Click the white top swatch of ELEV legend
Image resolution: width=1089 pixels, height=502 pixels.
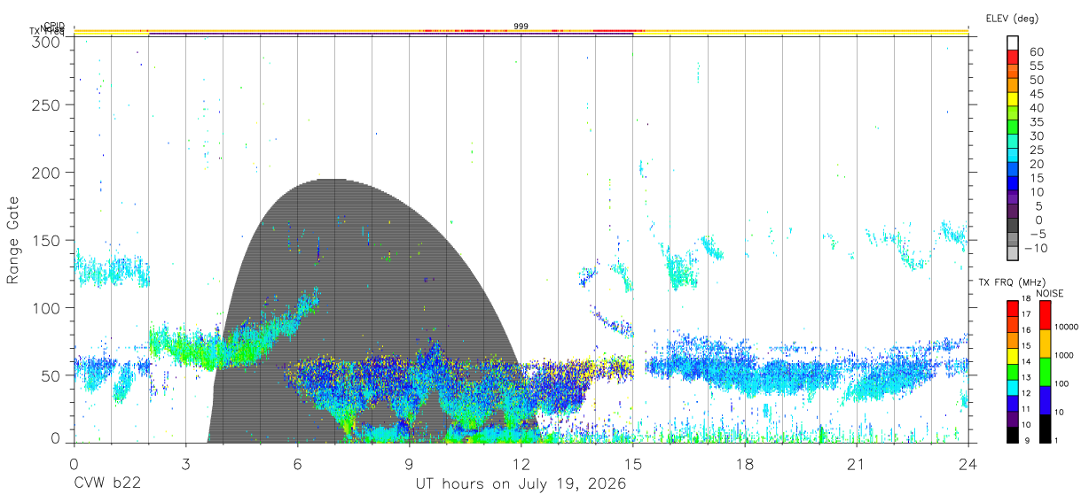tap(1013, 42)
